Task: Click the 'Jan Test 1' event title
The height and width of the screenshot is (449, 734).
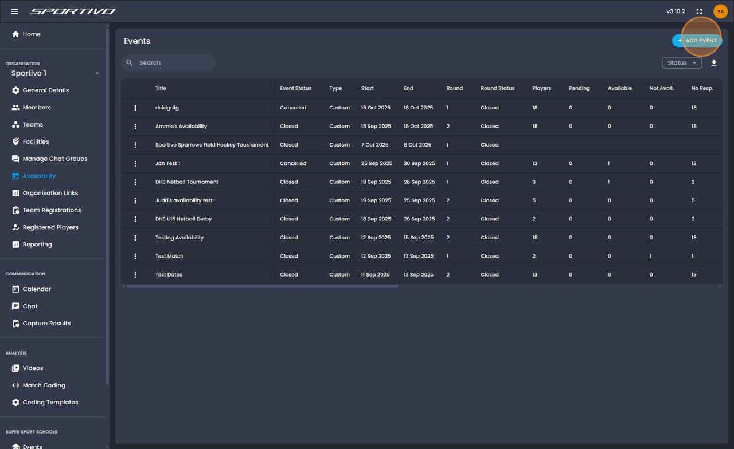Action: tap(167, 164)
